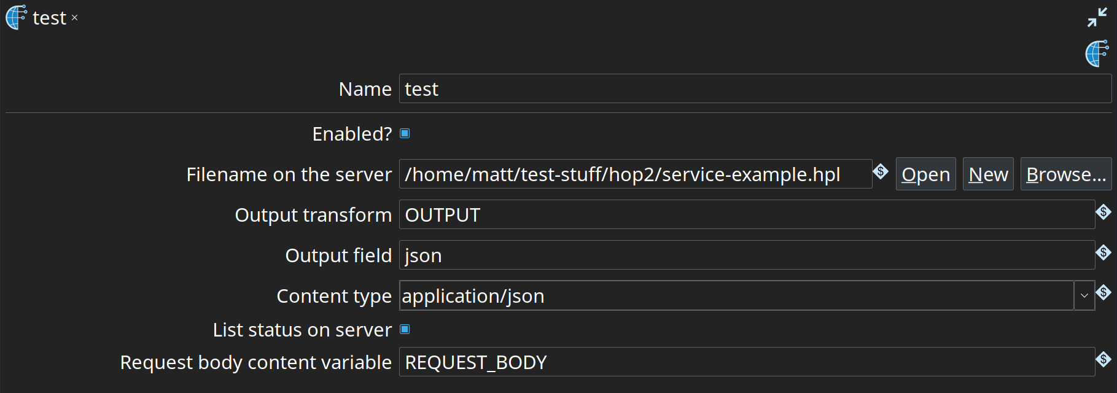The height and width of the screenshot is (393, 1117).
Task: Close the test tab
Action: point(74,18)
